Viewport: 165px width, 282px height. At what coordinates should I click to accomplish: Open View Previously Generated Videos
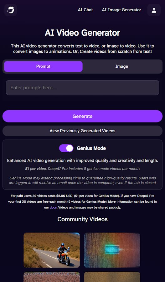(83, 131)
